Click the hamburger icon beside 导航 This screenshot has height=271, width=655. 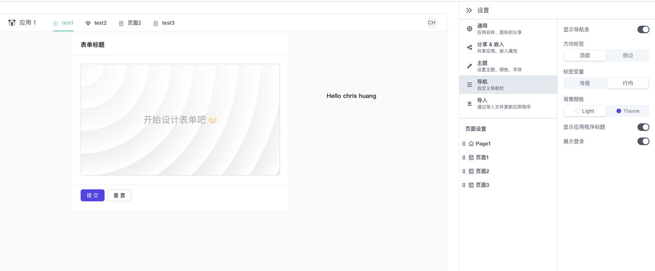click(470, 84)
